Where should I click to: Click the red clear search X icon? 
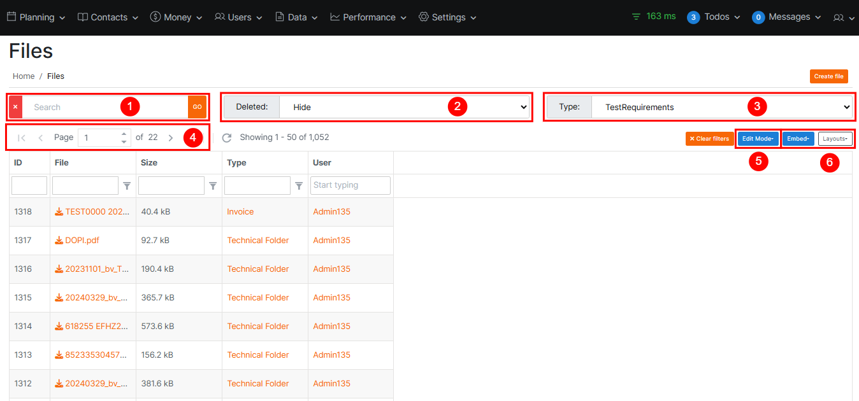click(15, 107)
